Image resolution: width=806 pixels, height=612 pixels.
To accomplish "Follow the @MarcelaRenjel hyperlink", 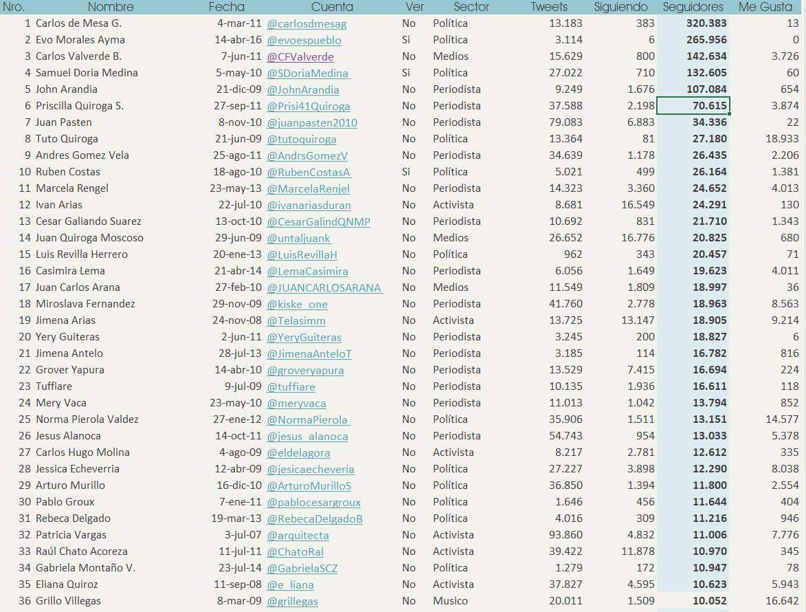I will [x=309, y=188].
